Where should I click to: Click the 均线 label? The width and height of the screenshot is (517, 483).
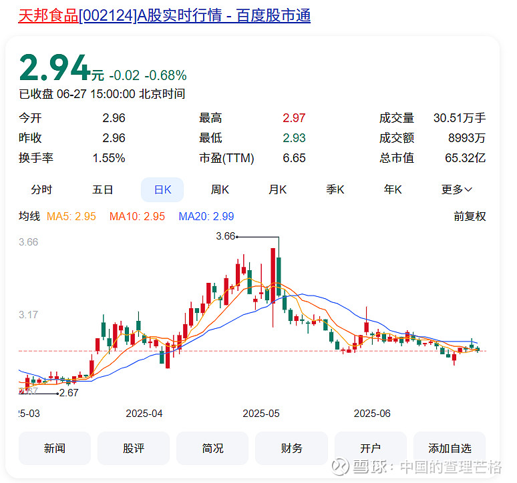(x=29, y=216)
